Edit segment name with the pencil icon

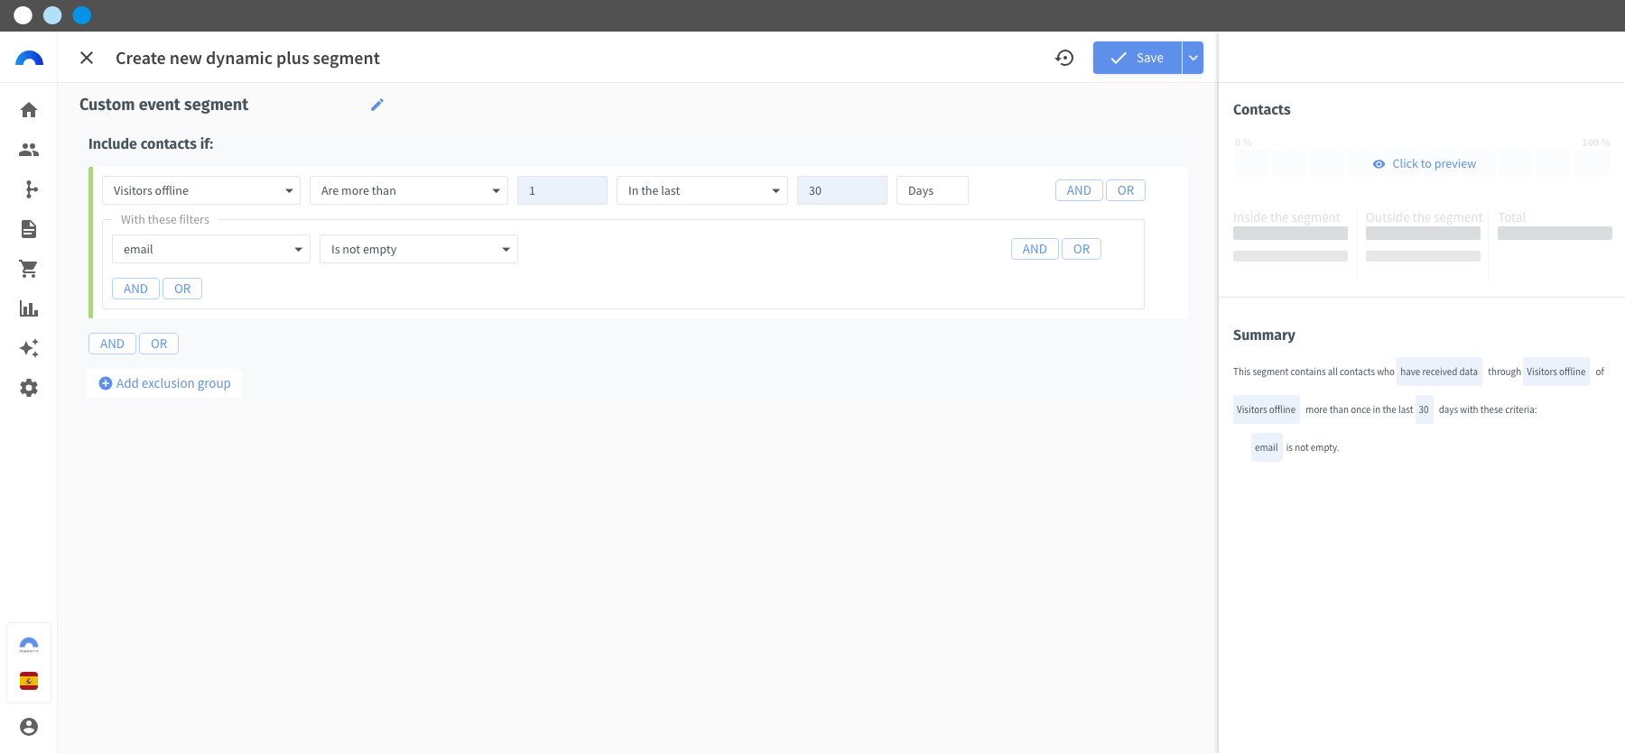click(377, 105)
